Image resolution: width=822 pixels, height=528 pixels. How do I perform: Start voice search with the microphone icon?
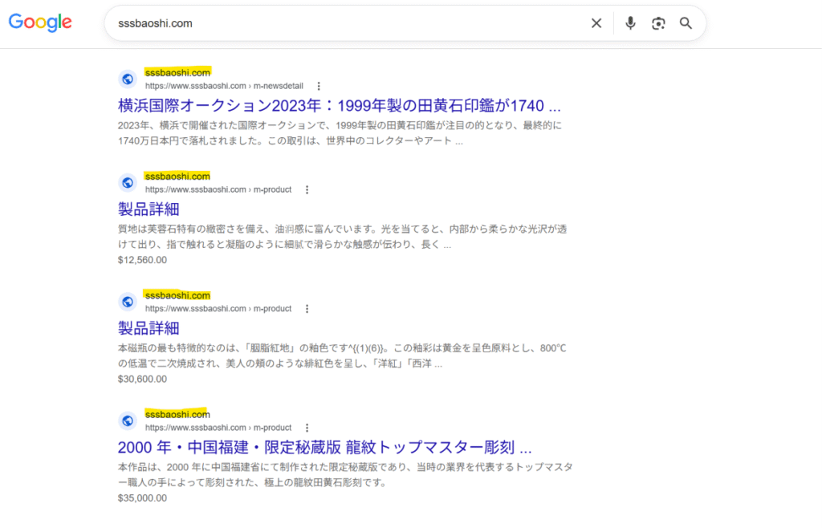[630, 23]
